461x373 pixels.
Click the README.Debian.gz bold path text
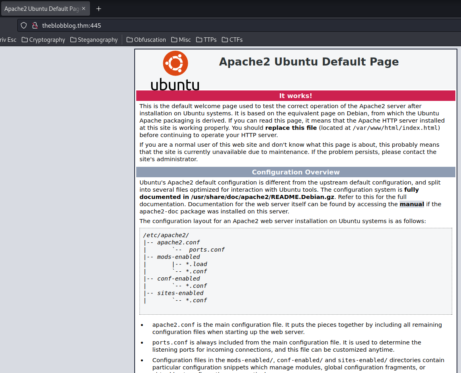262,197
